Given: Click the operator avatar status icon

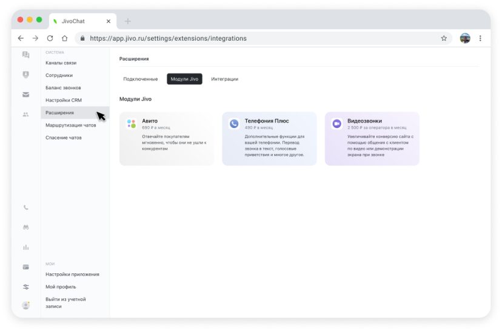Looking at the screenshot, I should coord(25,306).
